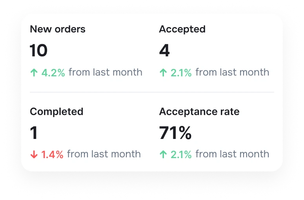Click the green up arrow under Acceptance rate
Image resolution: width=304 pixels, height=200 pixels.
point(163,155)
